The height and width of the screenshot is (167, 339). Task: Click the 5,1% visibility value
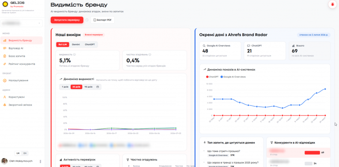point(65,61)
